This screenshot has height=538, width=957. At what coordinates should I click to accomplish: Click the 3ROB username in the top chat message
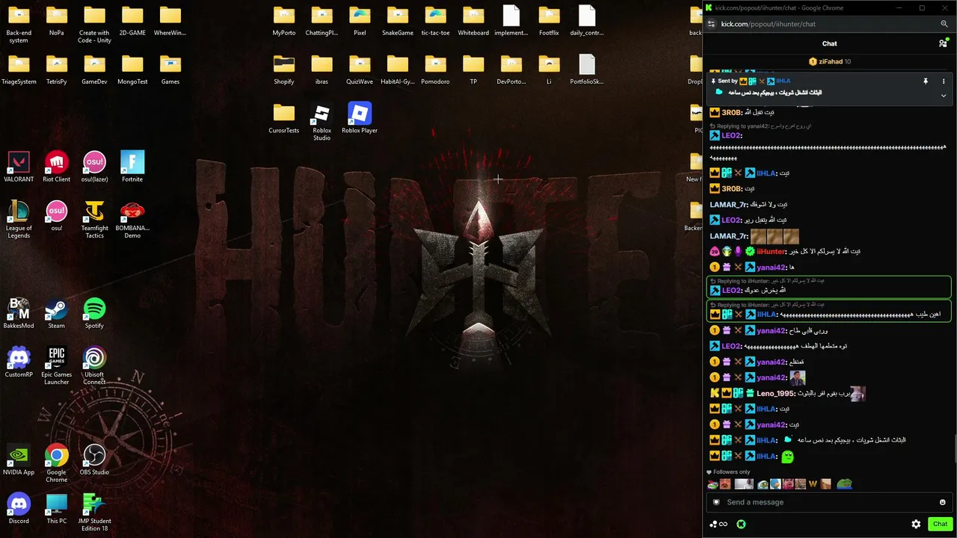(731, 112)
